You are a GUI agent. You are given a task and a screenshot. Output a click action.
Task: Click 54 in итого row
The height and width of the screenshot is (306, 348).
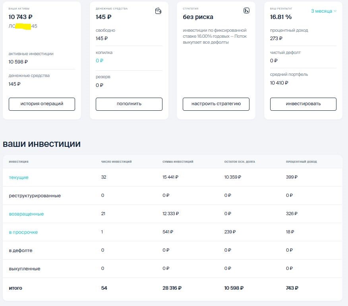pos(104,288)
